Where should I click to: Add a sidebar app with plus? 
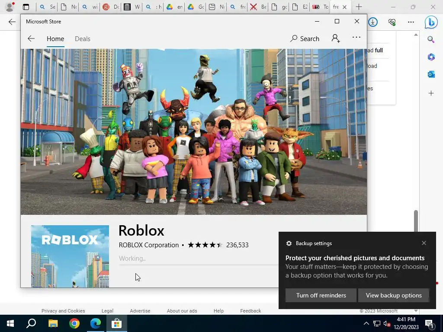coord(431,93)
